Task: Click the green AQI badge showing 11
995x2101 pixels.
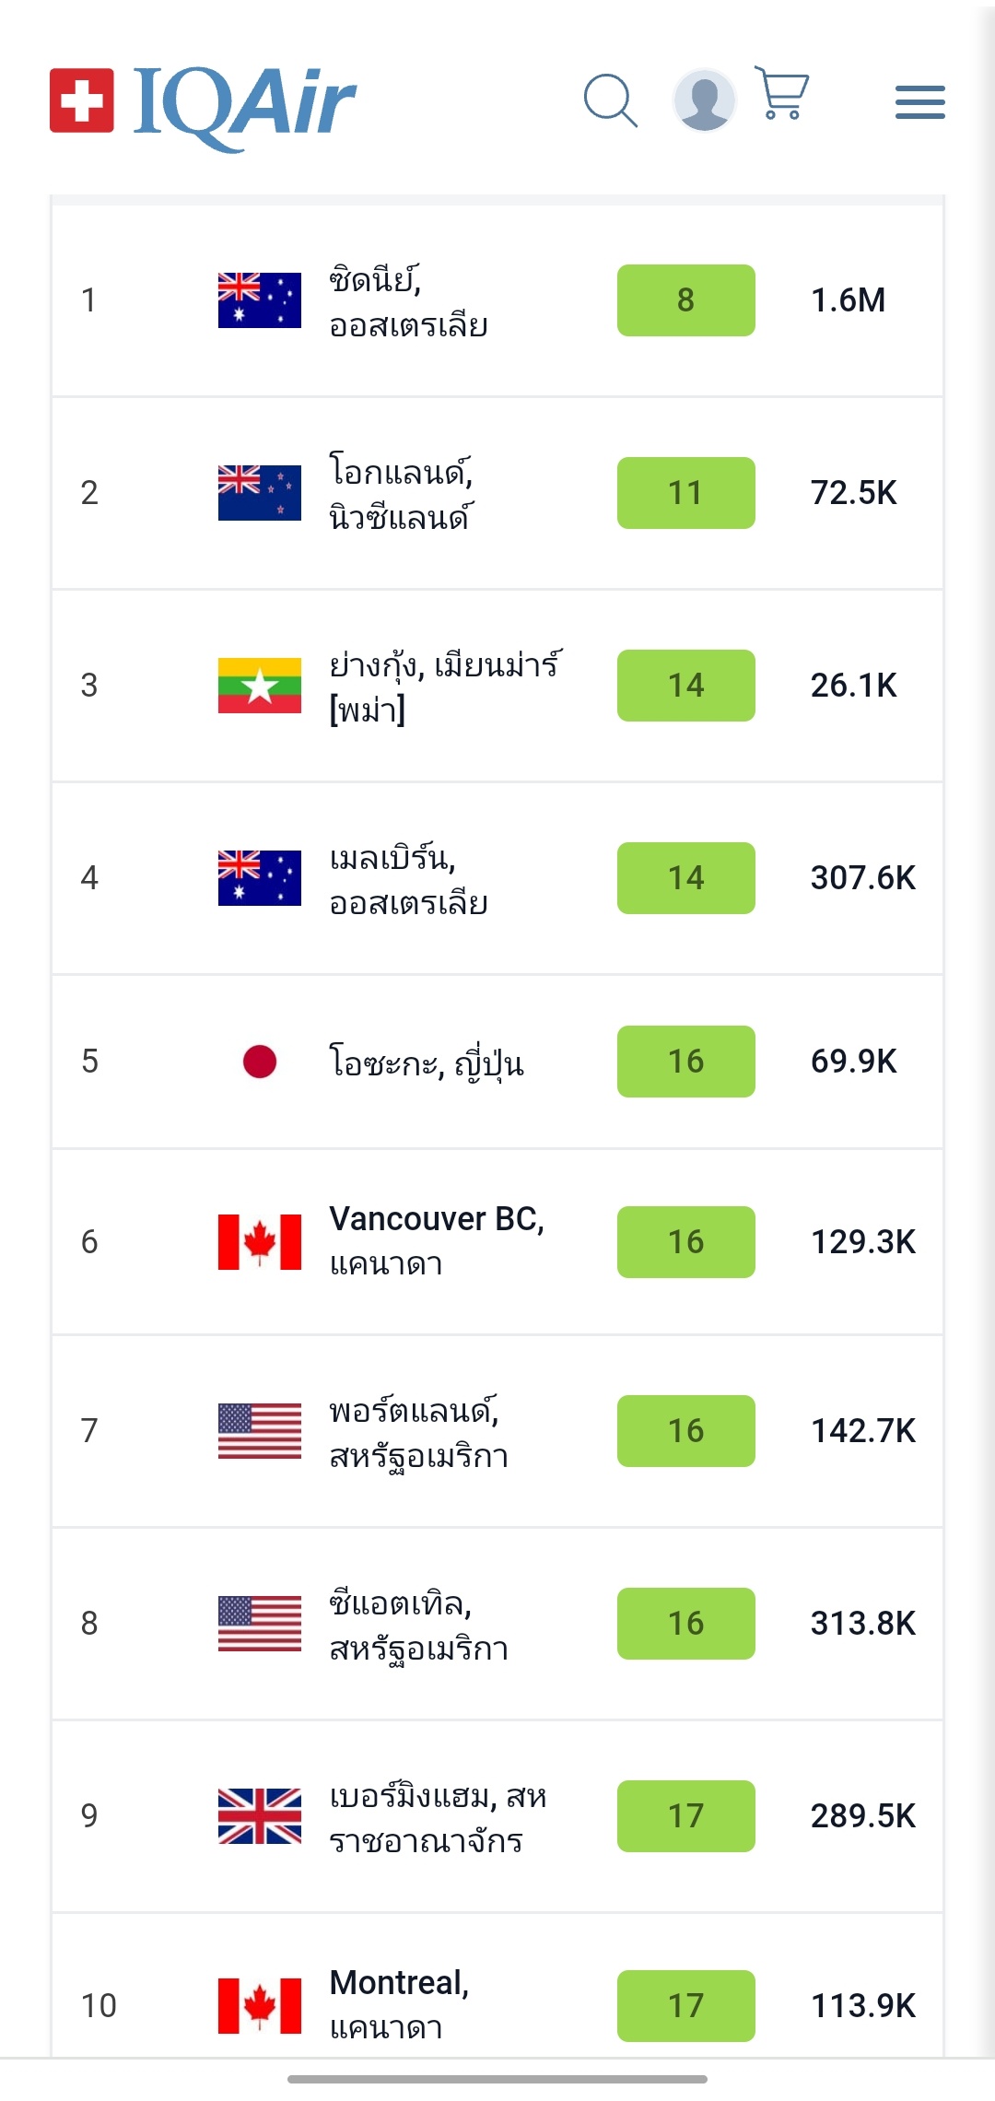Action: 685,493
